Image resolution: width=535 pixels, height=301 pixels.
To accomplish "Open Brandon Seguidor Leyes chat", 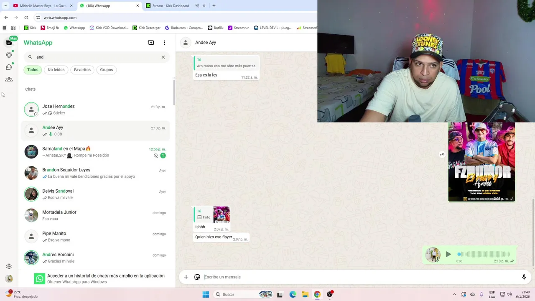I will (x=95, y=173).
